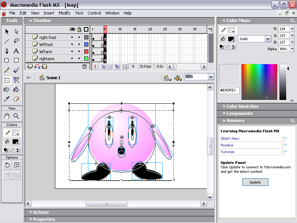Toggle outline color box of rightarm layer
Screen dimensions: 297x223
pyautogui.click(x=86, y=59)
